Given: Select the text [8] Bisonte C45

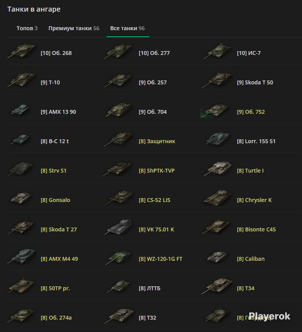Looking at the screenshot, I should tap(256, 230).
